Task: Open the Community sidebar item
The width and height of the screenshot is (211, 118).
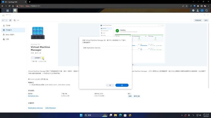Action: pyautogui.click(x=13, y=39)
